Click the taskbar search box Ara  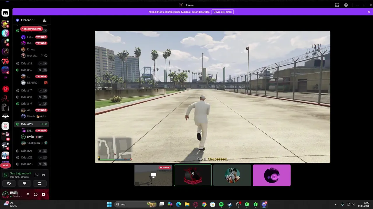click(136, 204)
